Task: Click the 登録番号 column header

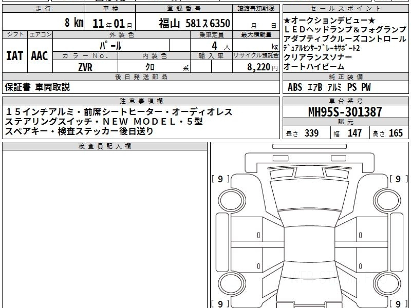Action: (x=184, y=9)
